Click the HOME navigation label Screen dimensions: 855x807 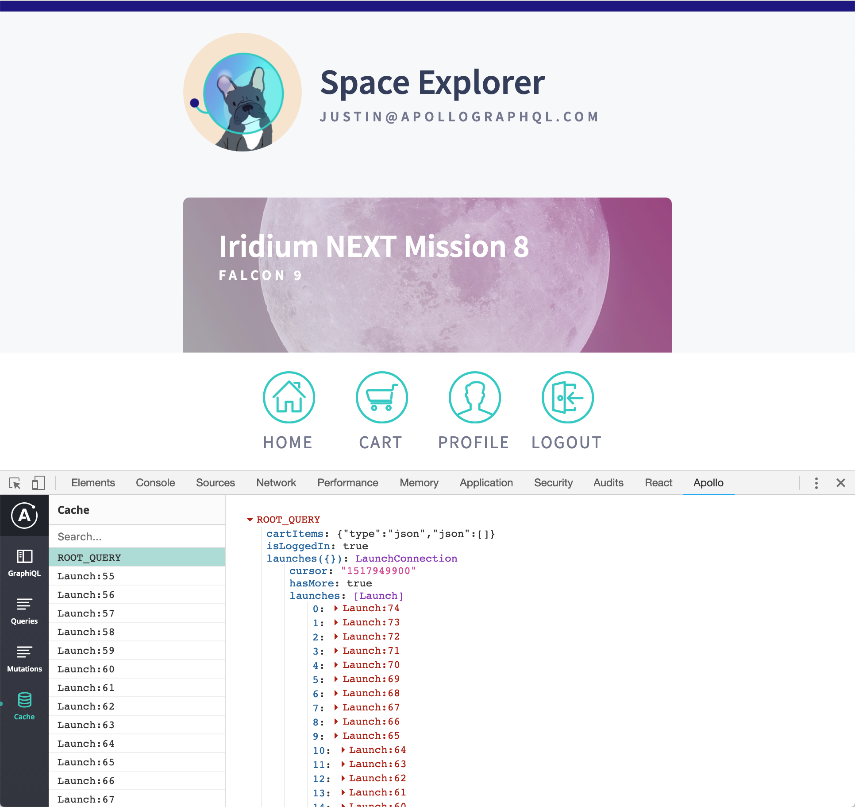coord(288,442)
